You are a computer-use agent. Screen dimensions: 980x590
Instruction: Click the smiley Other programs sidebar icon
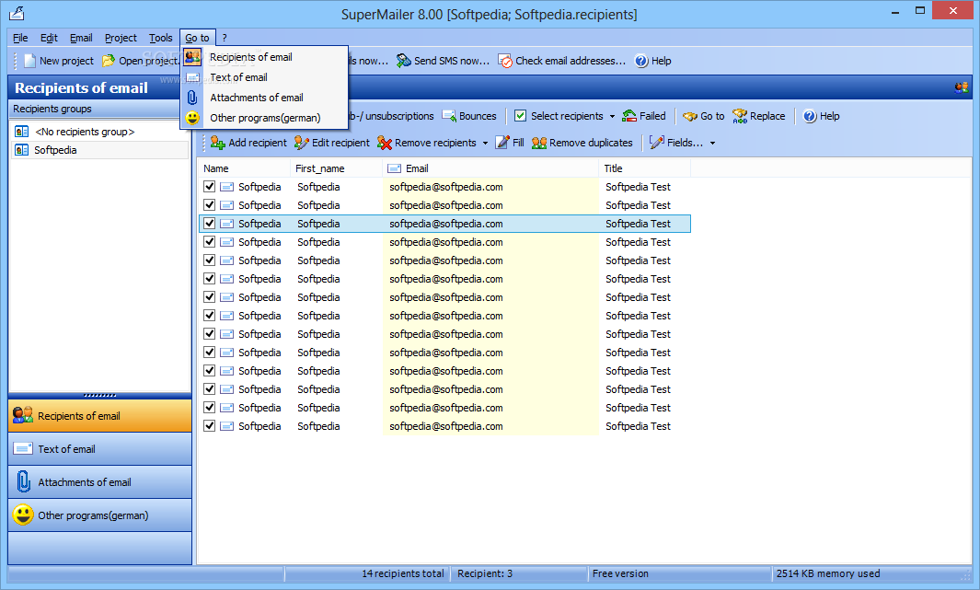pyautogui.click(x=23, y=515)
